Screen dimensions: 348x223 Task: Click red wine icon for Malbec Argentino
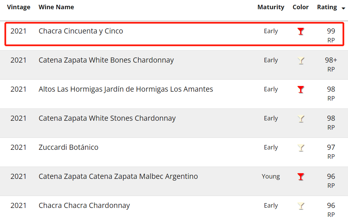click(300, 177)
